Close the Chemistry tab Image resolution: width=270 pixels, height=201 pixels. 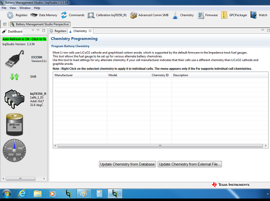[90, 31]
